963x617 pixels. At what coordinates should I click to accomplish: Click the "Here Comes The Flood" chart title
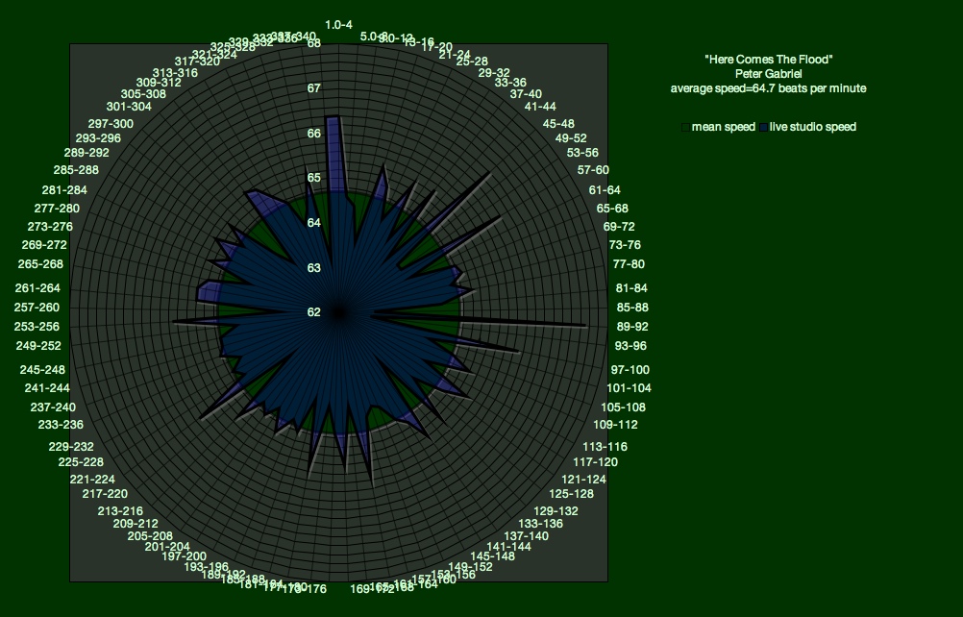click(x=768, y=60)
